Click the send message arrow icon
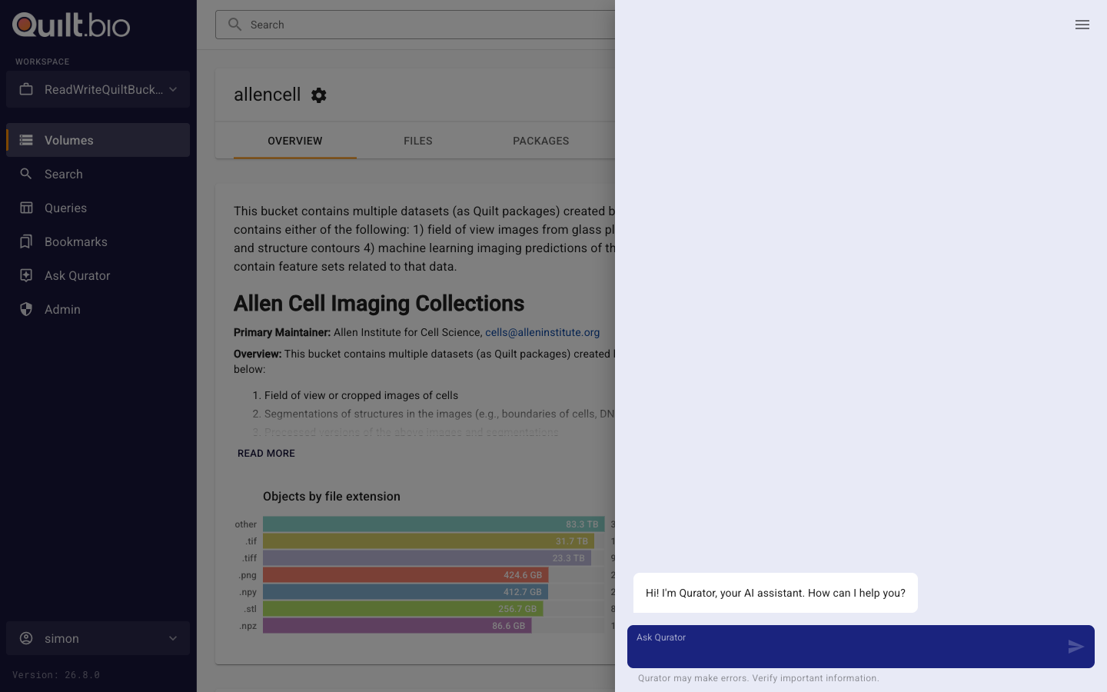1107x692 pixels. 1076,647
